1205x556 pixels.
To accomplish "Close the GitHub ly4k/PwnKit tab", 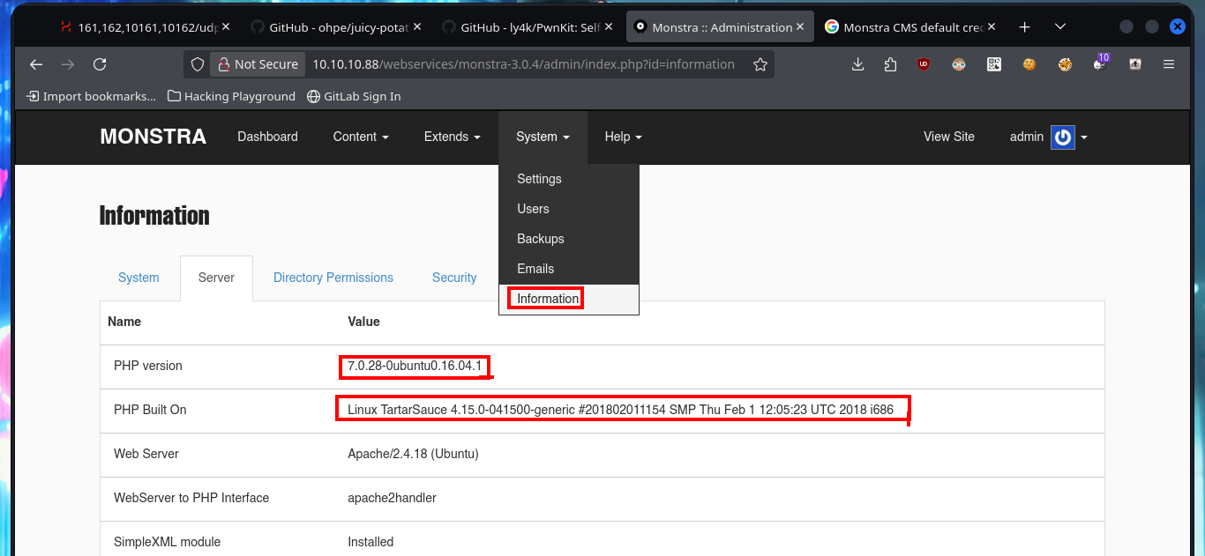I will click(x=609, y=27).
